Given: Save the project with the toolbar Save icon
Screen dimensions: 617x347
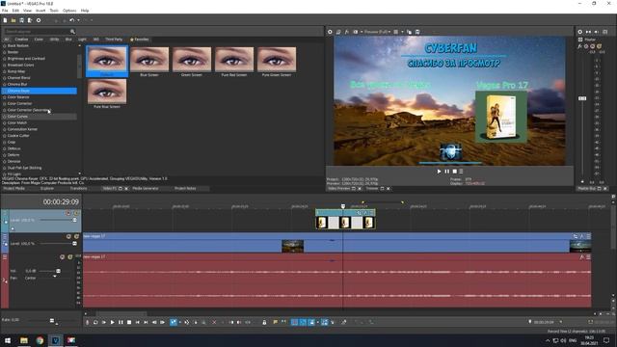Looking at the screenshot, I should pos(21,20).
